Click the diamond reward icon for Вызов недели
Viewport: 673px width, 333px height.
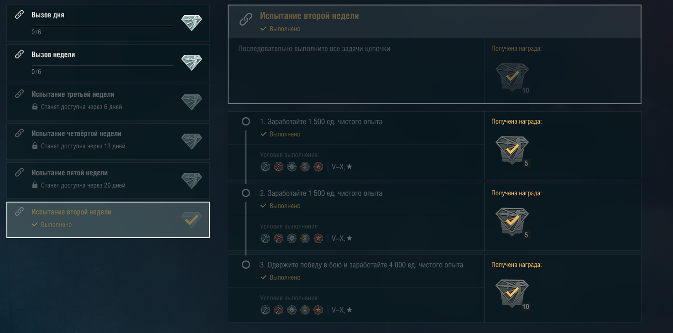pyautogui.click(x=191, y=62)
